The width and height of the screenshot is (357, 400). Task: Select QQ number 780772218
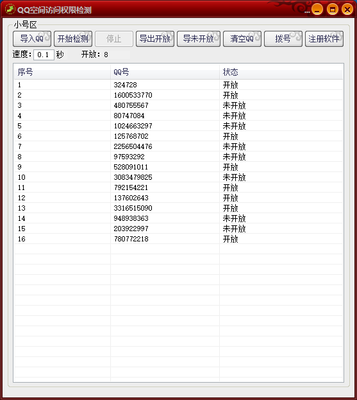click(131, 239)
